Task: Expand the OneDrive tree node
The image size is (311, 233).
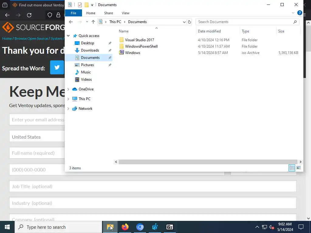Action: click(68, 89)
